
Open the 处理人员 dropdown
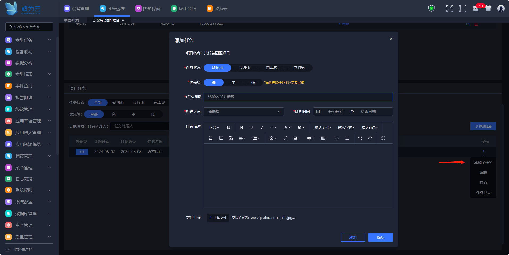click(244, 112)
